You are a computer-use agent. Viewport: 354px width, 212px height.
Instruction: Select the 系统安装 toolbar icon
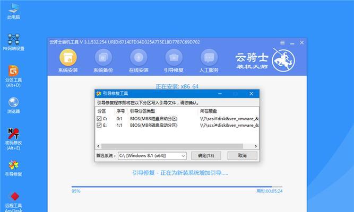pos(68,61)
